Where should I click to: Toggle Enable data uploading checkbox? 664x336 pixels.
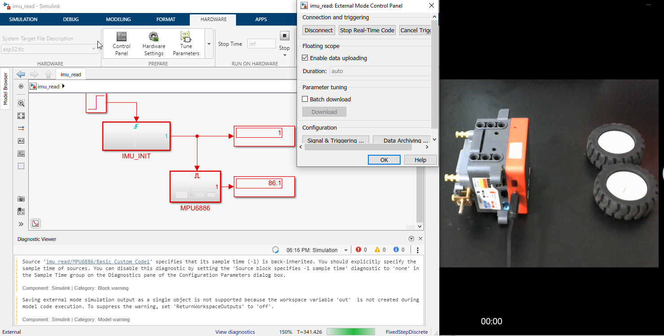point(305,58)
